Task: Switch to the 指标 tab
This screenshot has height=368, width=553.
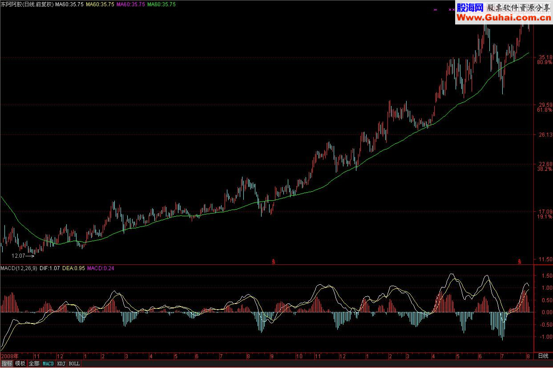Action: [7, 364]
